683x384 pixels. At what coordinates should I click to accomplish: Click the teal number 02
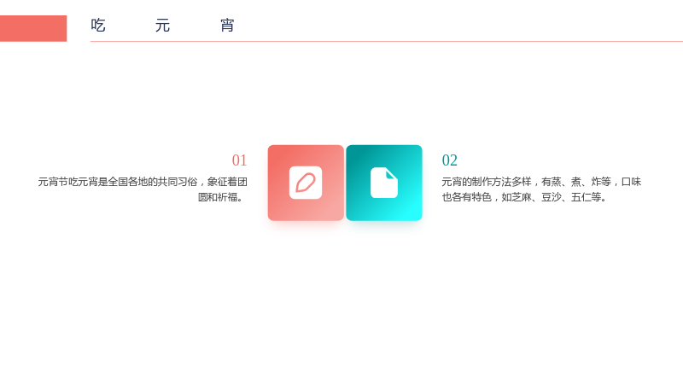(x=450, y=160)
